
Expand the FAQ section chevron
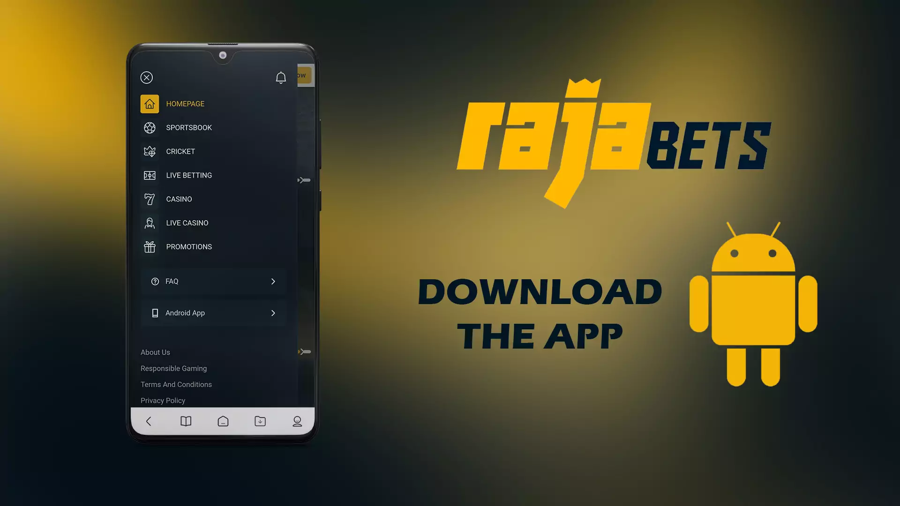click(273, 281)
